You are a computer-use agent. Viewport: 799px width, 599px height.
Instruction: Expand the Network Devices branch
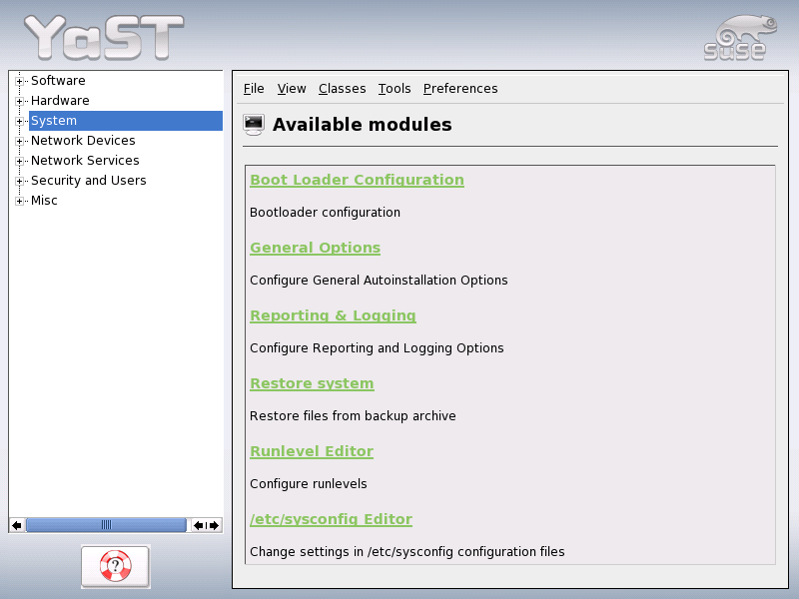(x=17, y=140)
